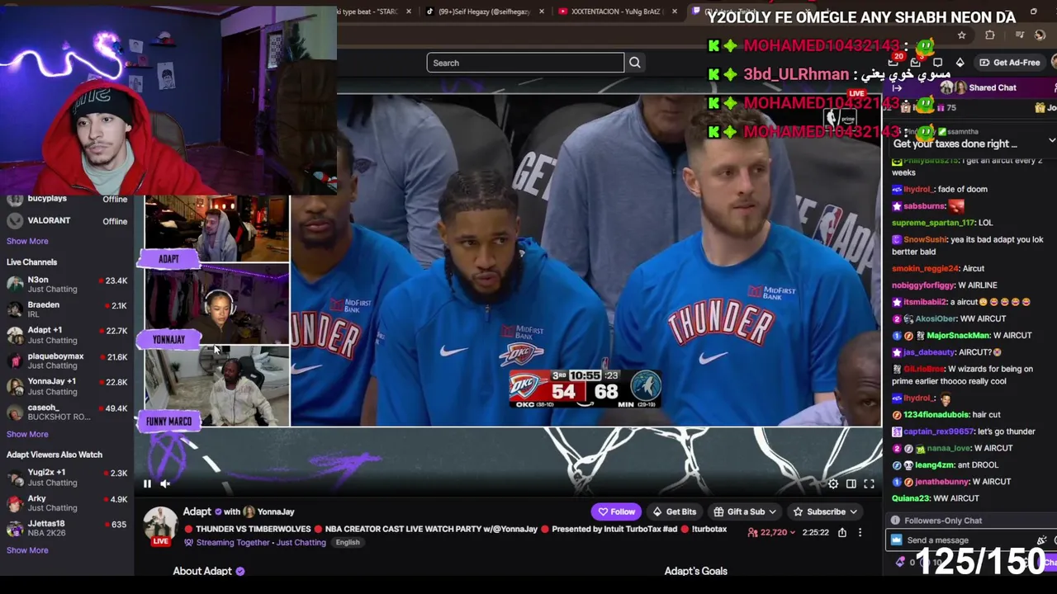Expand the 'Get your taxes done right' banner
The height and width of the screenshot is (594, 1057).
[x=1051, y=142]
